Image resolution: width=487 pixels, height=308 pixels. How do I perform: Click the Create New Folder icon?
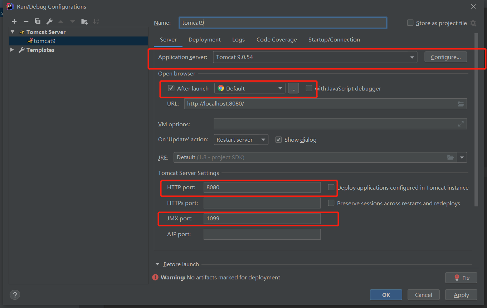(84, 22)
